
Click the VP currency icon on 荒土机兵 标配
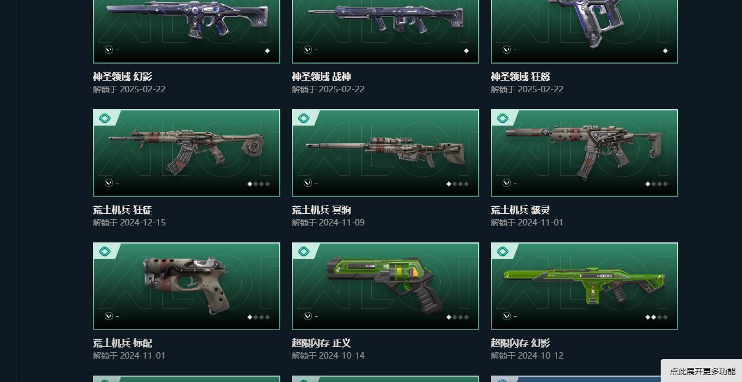[108, 316]
